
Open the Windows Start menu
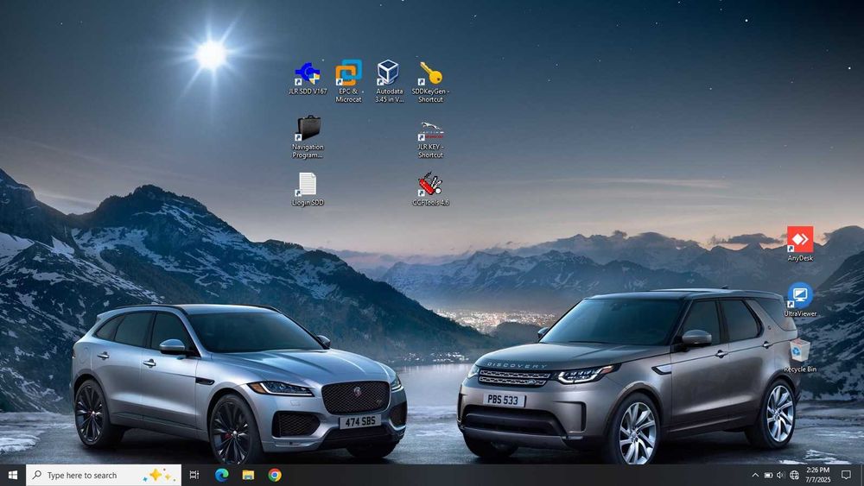(13, 475)
